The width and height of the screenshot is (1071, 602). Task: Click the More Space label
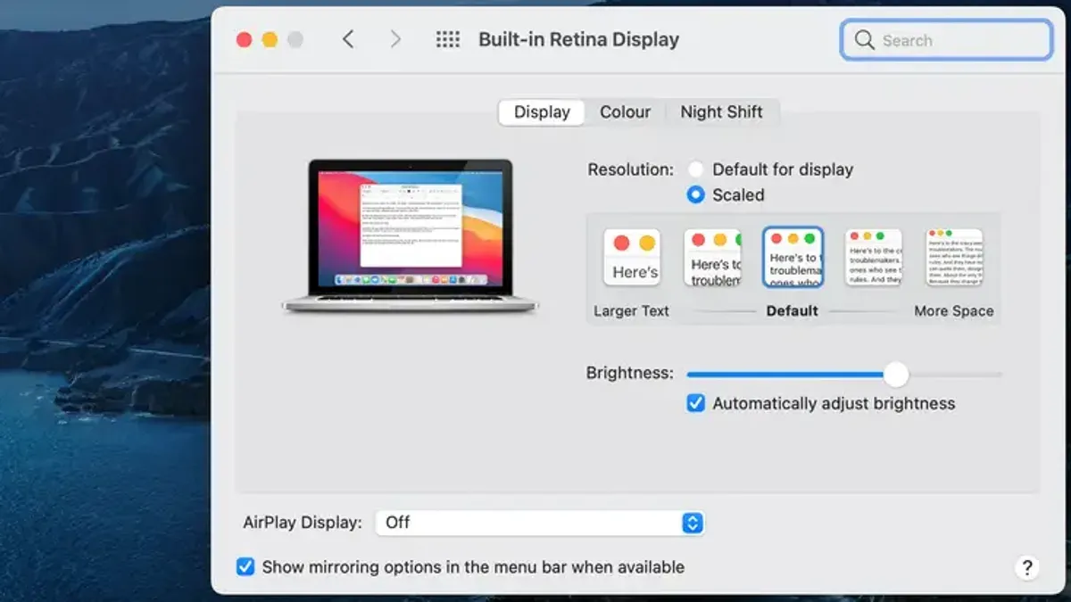953,311
